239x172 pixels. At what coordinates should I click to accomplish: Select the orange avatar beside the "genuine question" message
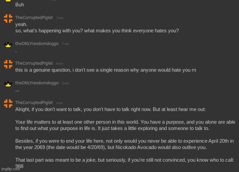tap(8, 64)
